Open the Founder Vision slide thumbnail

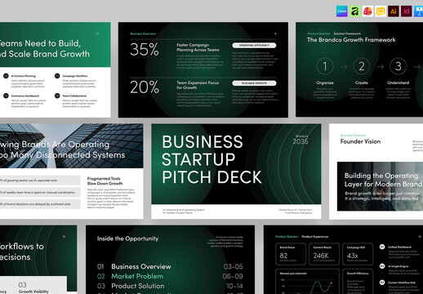pyautogui.click(x=376, y=171)
